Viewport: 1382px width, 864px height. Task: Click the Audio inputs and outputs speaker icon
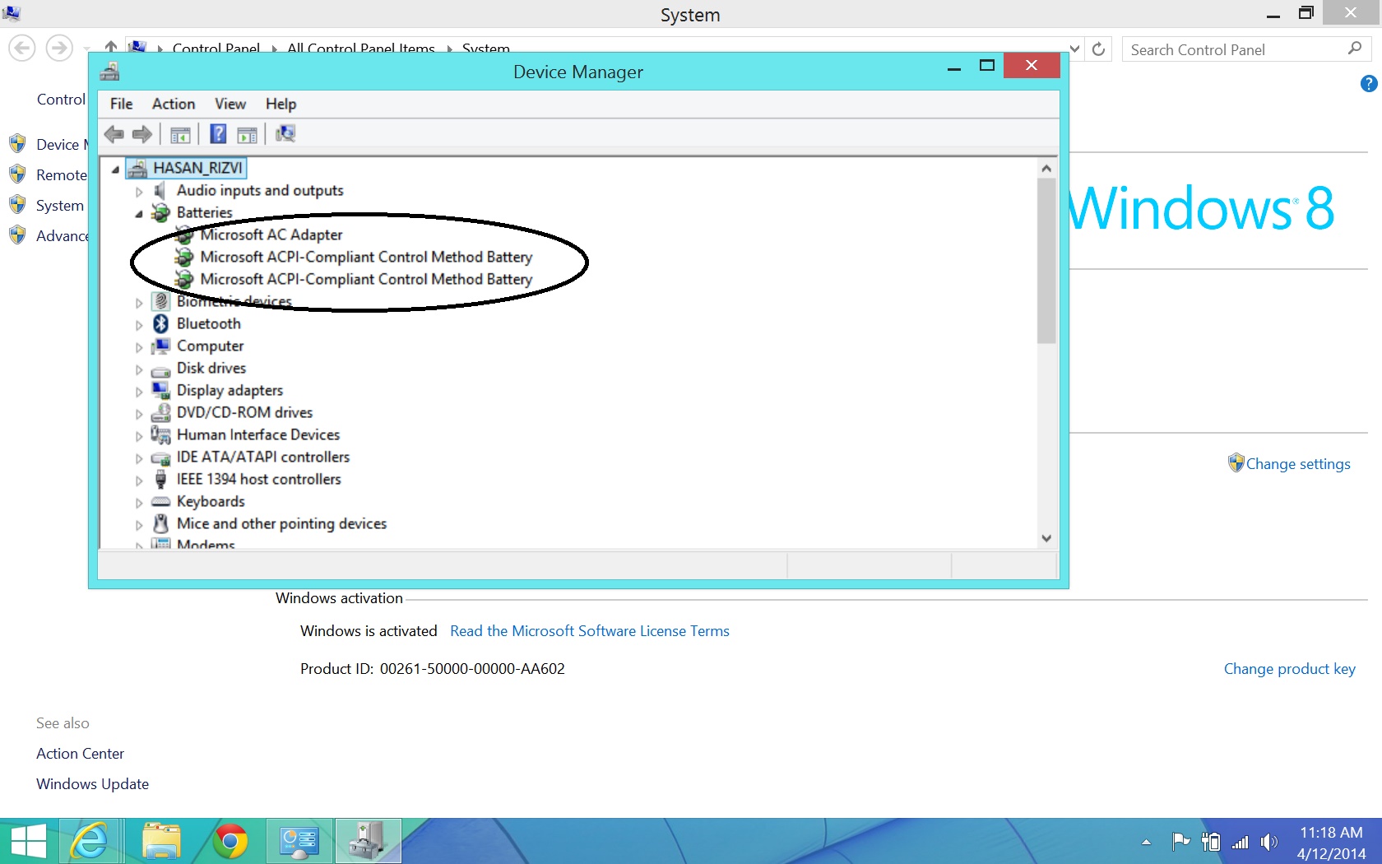(x=160, y=191)
